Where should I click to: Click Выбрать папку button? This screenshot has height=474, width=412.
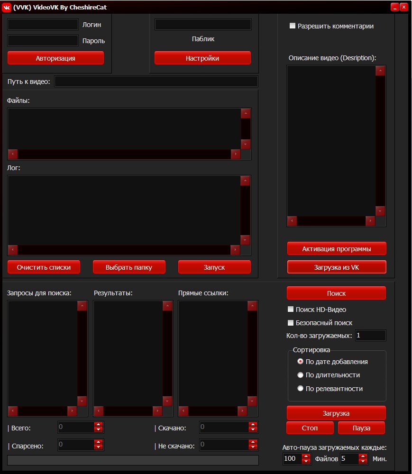tap(129, 267)
